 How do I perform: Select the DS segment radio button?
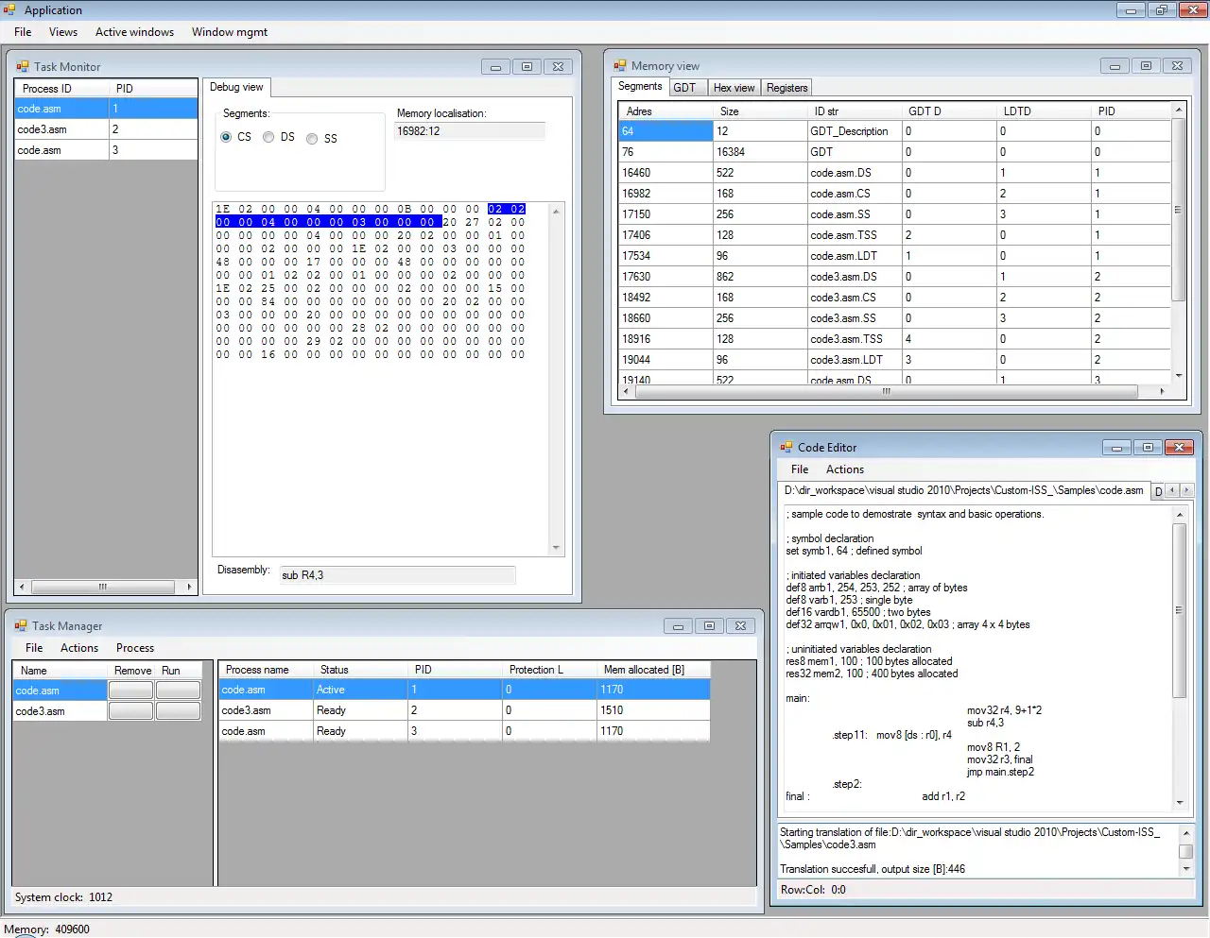click(268, 137)
